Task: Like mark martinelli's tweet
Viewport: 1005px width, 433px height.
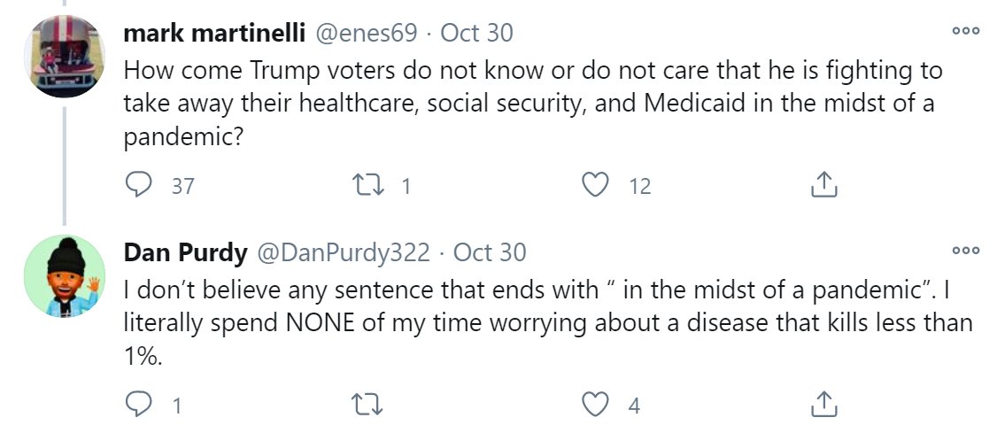Action: [x=596, y=184]
